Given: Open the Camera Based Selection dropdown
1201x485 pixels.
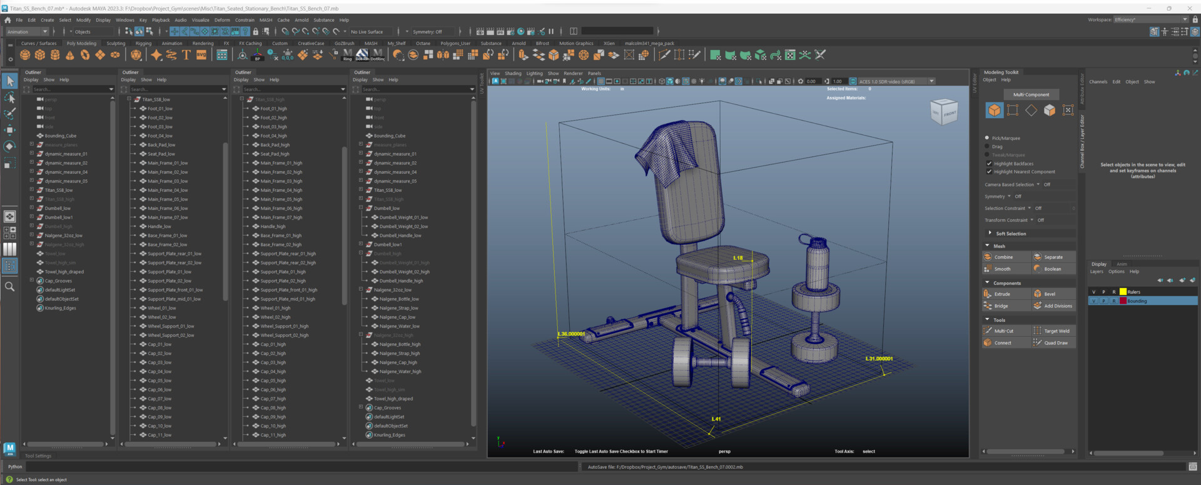Looking at the screenshot, I should [1038, 184].
